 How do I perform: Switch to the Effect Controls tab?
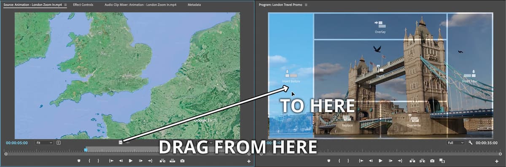[x=83, y=5]
